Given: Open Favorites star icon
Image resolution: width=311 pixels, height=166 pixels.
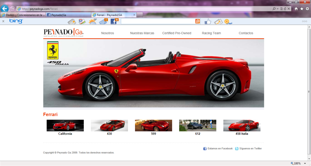Looking at the screenshot, I should pyautogui.click(x=302, y=9).
